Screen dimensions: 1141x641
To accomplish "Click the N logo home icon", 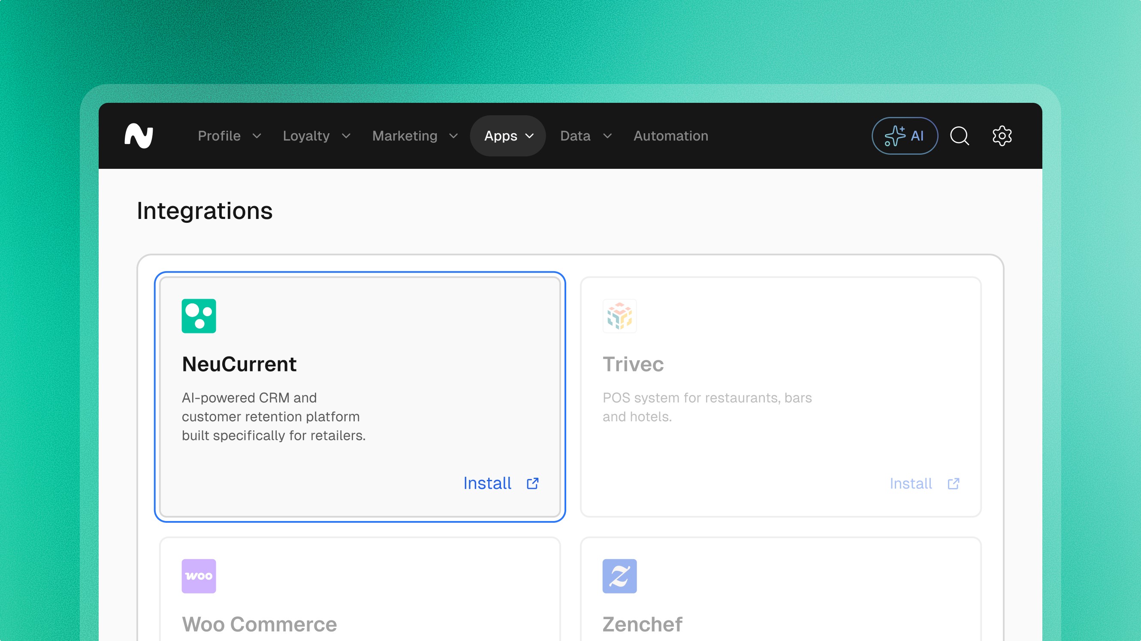I will pos(139,136).
